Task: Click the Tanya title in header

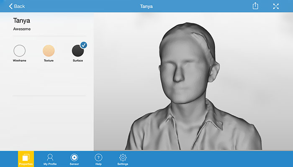Action: [146, 6]
